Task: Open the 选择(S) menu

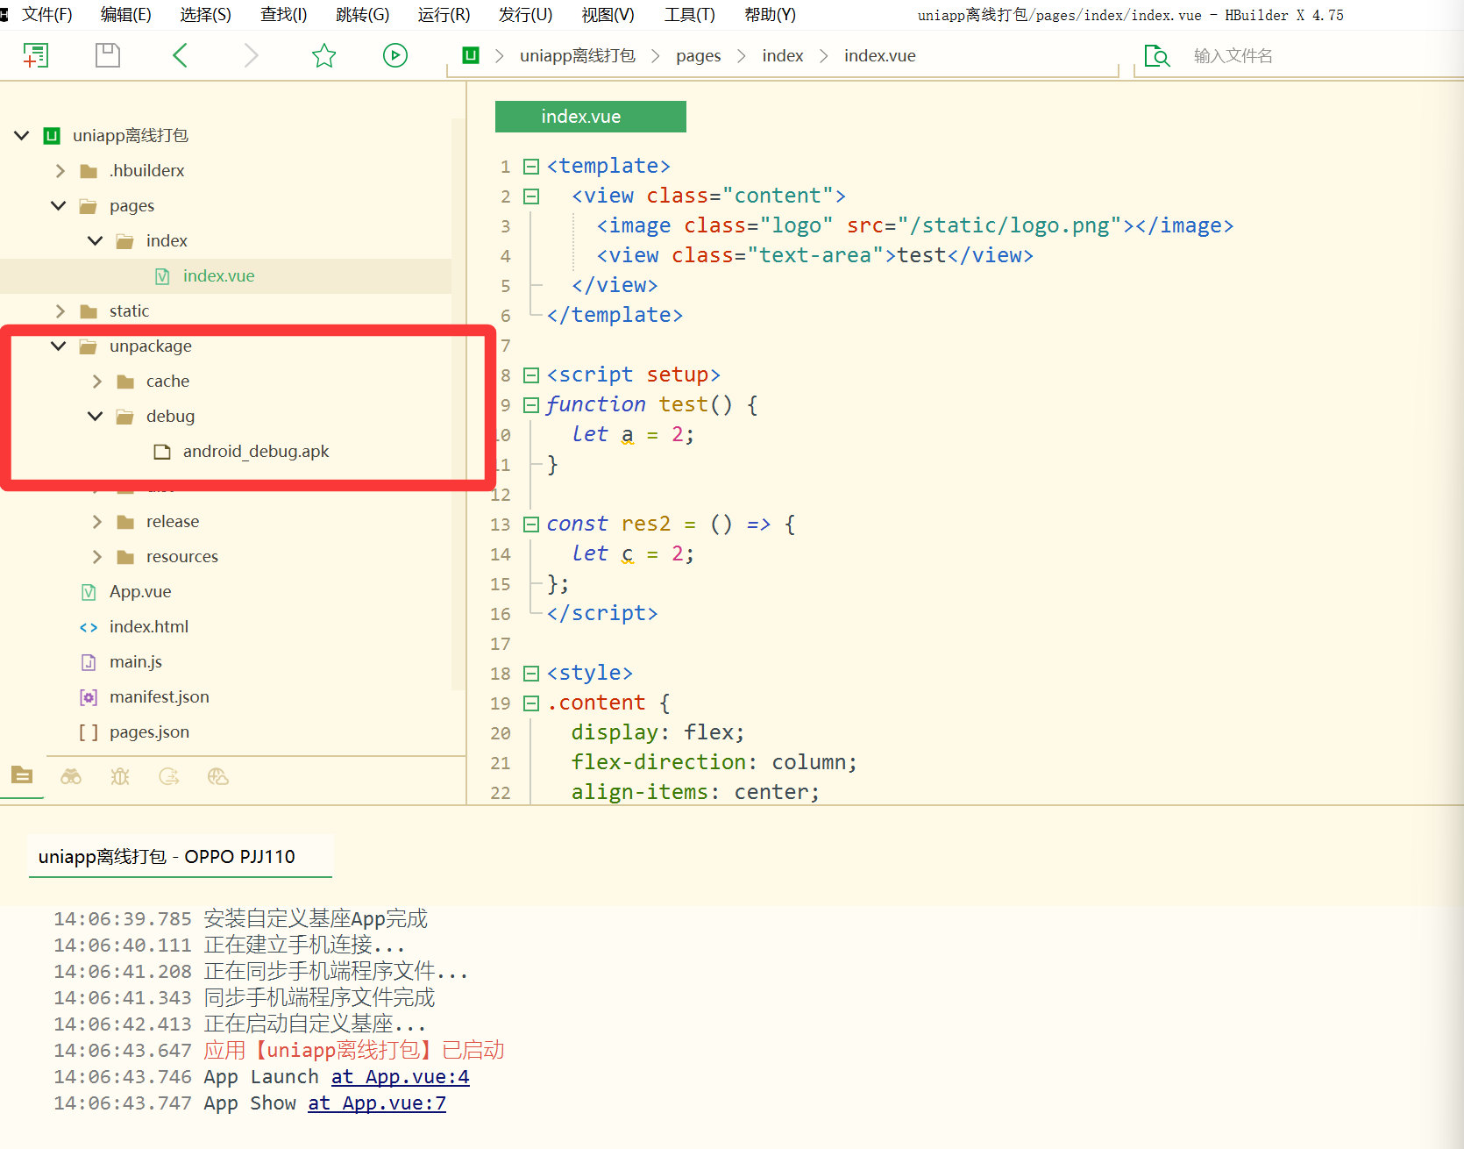Action: pyautogui.click(x=206, y=15)
